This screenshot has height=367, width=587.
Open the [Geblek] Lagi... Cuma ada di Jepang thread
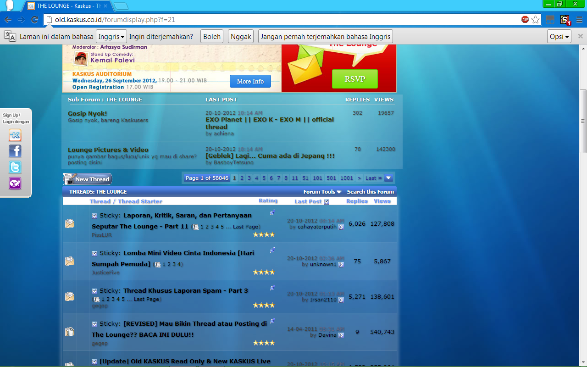point(270,156)
